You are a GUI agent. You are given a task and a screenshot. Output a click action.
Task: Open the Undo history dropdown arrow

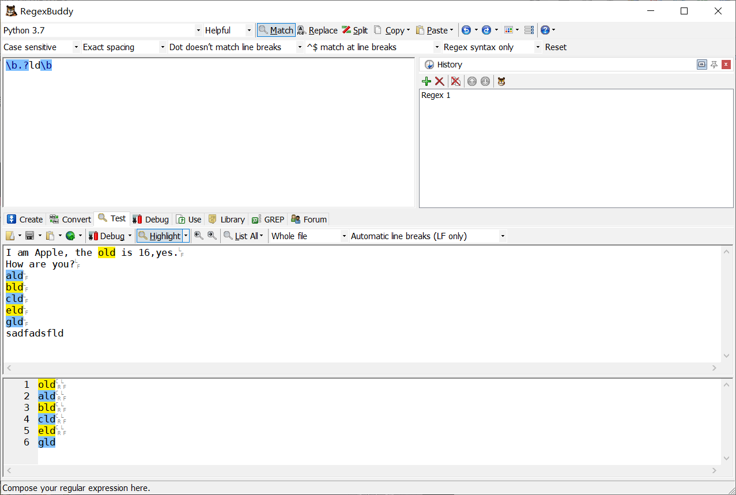pyautogui.click(x=476, y=30)
